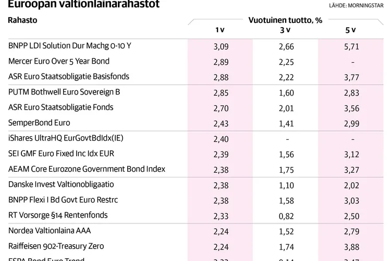
Task: Select Danske Invest Valtionobligaatio fund
Action: click(x=61, y=184)
